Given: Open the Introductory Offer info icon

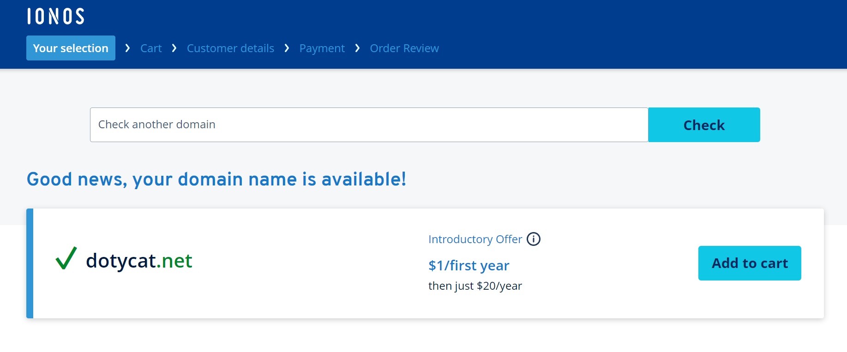Looking at the screenshot, I should coord(534,239).
